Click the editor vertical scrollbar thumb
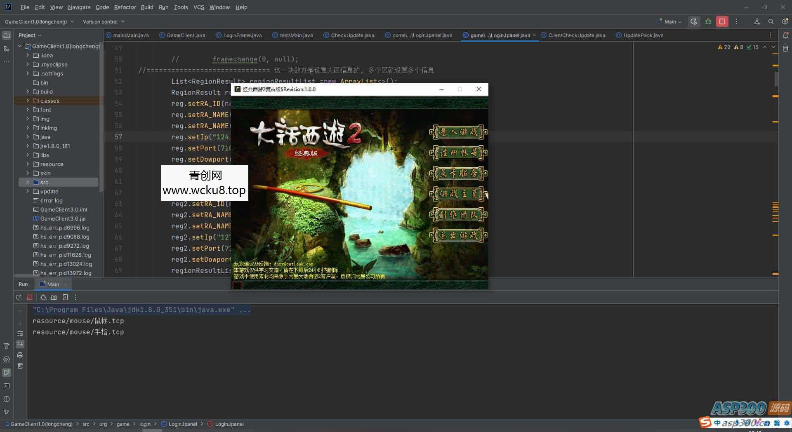The width and height of the screenshot is (792, 432). pos(776,78)
